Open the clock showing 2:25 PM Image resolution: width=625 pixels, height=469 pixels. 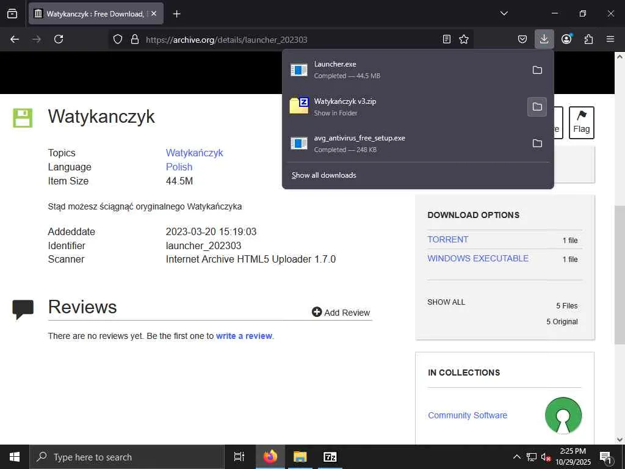573,457
